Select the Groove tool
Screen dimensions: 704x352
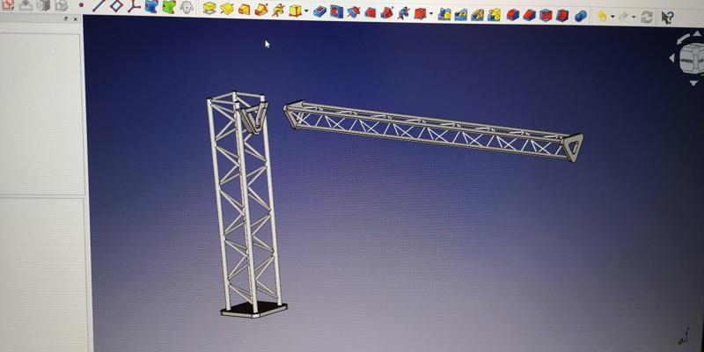click(354, 11)
